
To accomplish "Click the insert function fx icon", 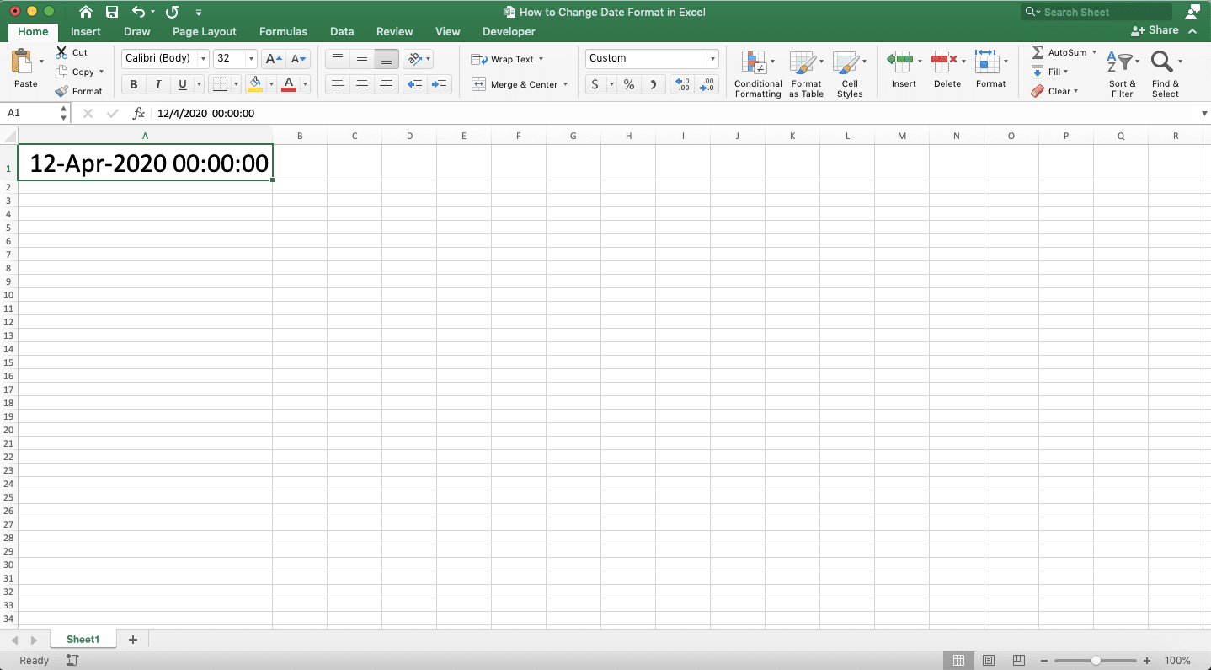I will coord(139,113).
